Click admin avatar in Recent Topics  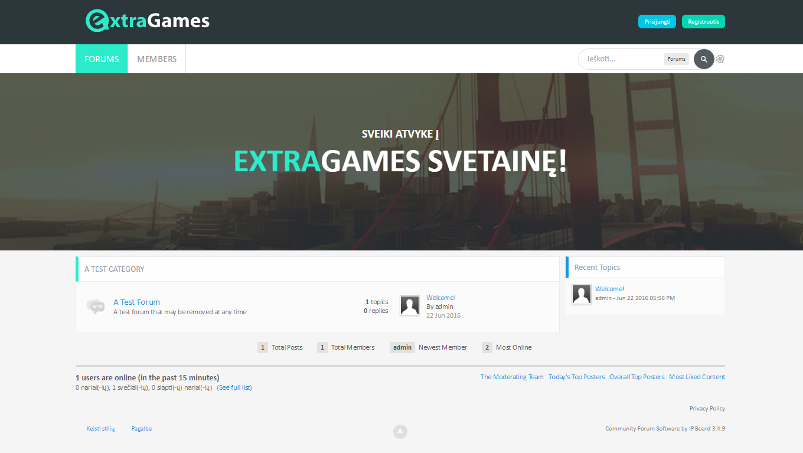coord(582,294)
